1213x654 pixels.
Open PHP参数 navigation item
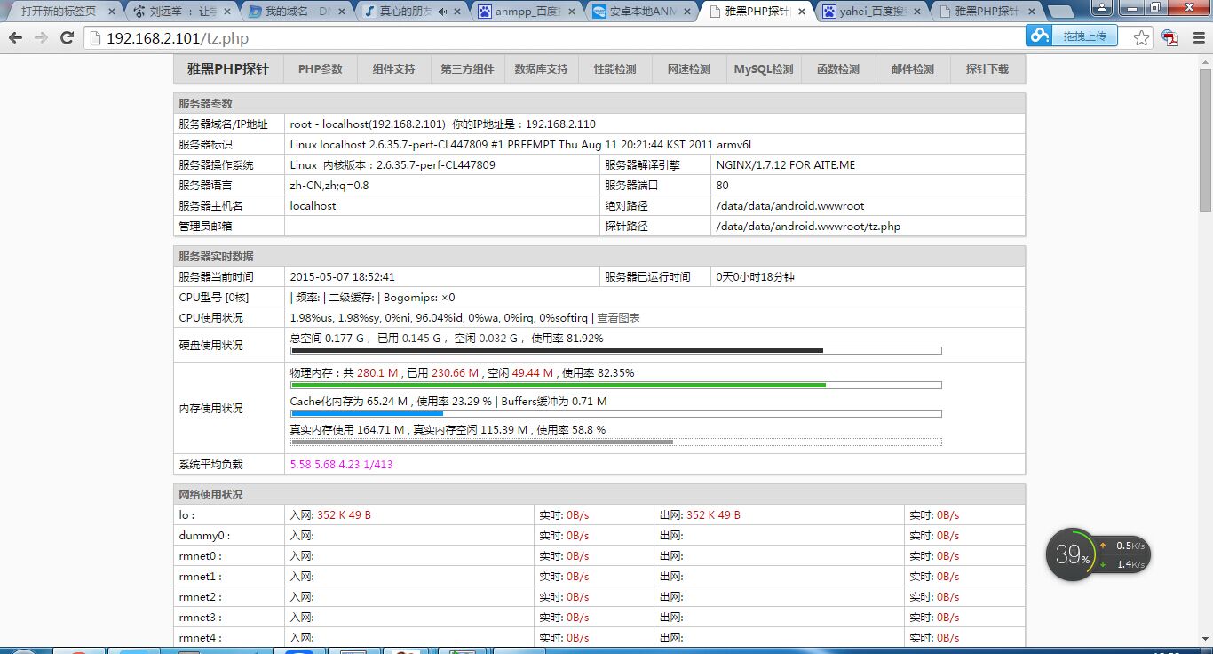point(320,69)
